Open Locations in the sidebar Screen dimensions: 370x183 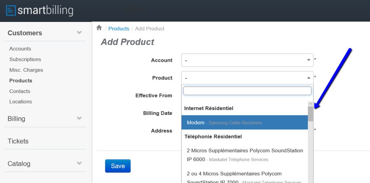(21, 101)
